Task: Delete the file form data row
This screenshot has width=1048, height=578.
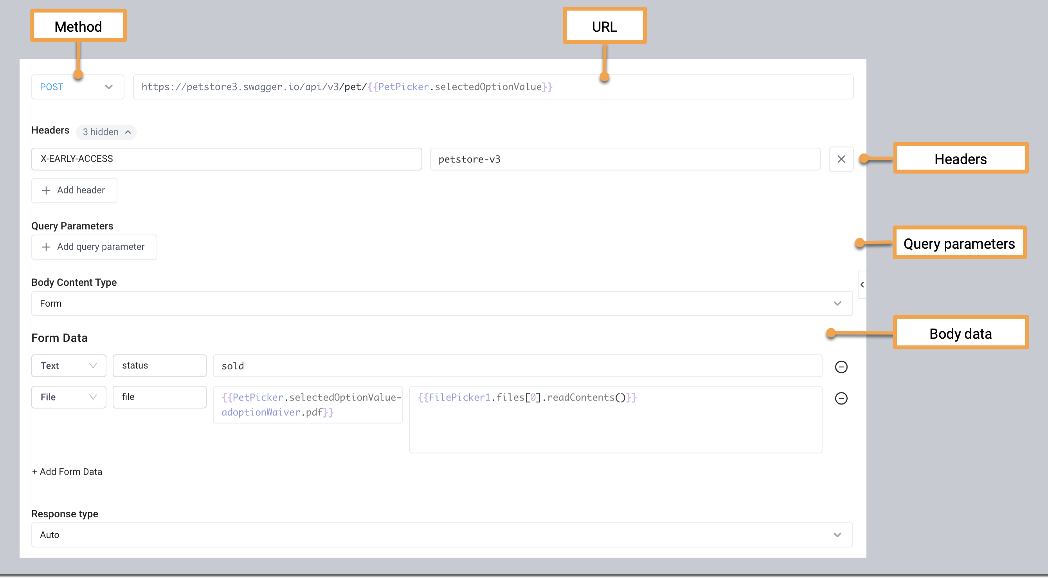Action: pyautogui.click(x=841, y=398)
